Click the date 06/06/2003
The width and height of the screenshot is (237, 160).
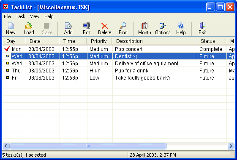click(41, 78)
